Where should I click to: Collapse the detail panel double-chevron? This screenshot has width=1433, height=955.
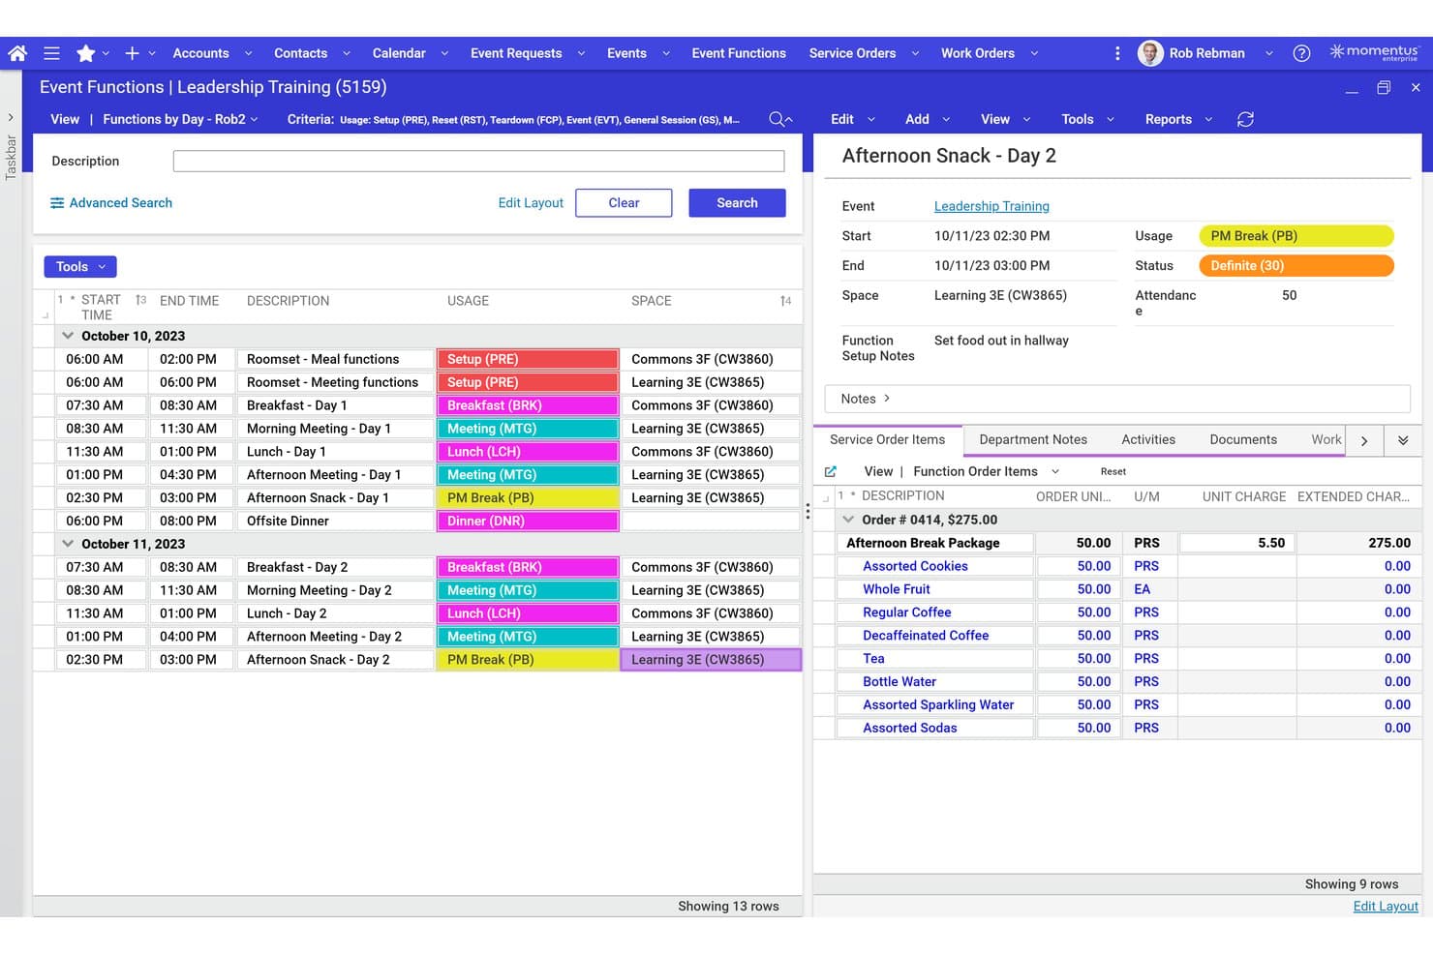click(x=1403, y=440)
